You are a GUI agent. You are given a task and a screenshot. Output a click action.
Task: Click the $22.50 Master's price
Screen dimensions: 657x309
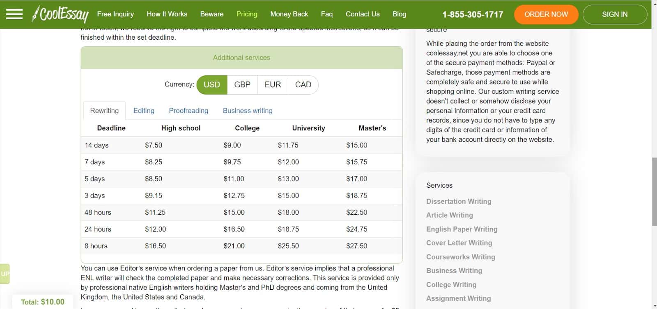[356, 213]
